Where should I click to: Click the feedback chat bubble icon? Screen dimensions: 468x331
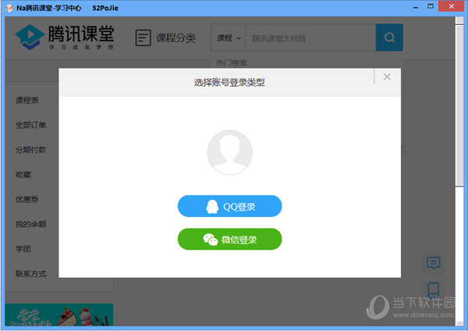434,263
